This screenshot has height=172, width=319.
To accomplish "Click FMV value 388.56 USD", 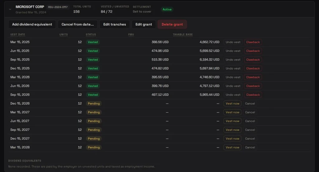I will [x=160, y=42].
